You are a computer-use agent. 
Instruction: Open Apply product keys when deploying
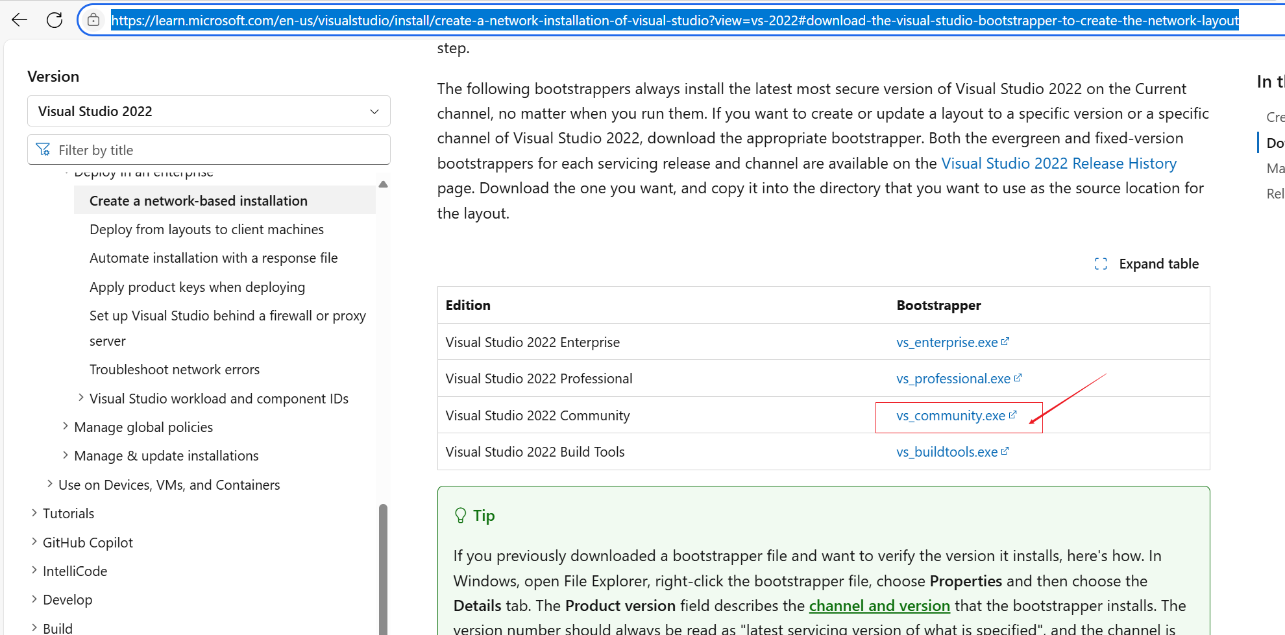197,287
